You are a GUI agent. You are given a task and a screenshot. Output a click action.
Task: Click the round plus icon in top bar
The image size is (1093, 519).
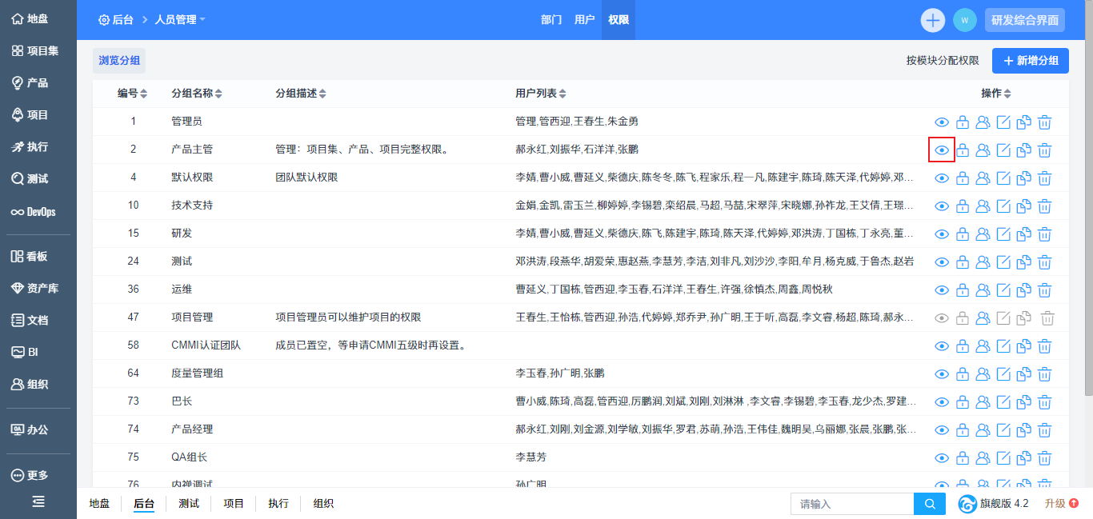coord(932,20)
